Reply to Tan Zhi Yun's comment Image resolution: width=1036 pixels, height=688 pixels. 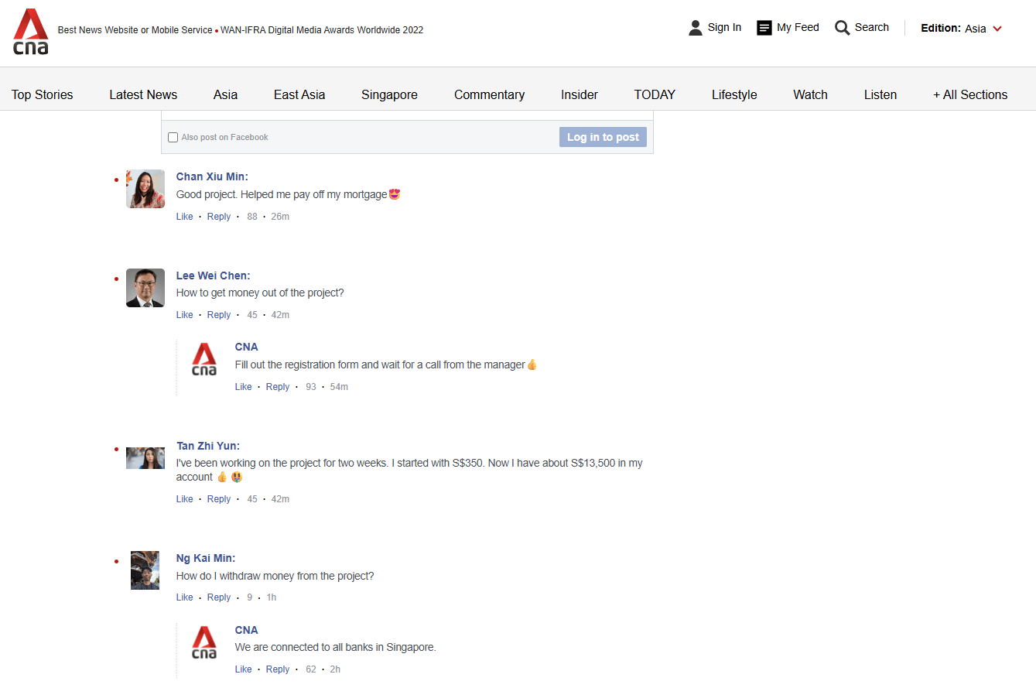[x=218, y=498]
